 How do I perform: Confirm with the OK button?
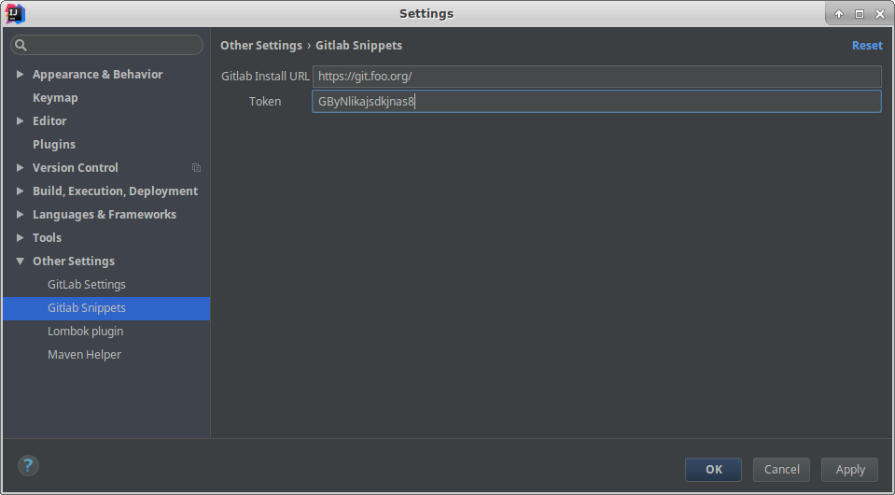pyautogui.click(x=714, y=469)
